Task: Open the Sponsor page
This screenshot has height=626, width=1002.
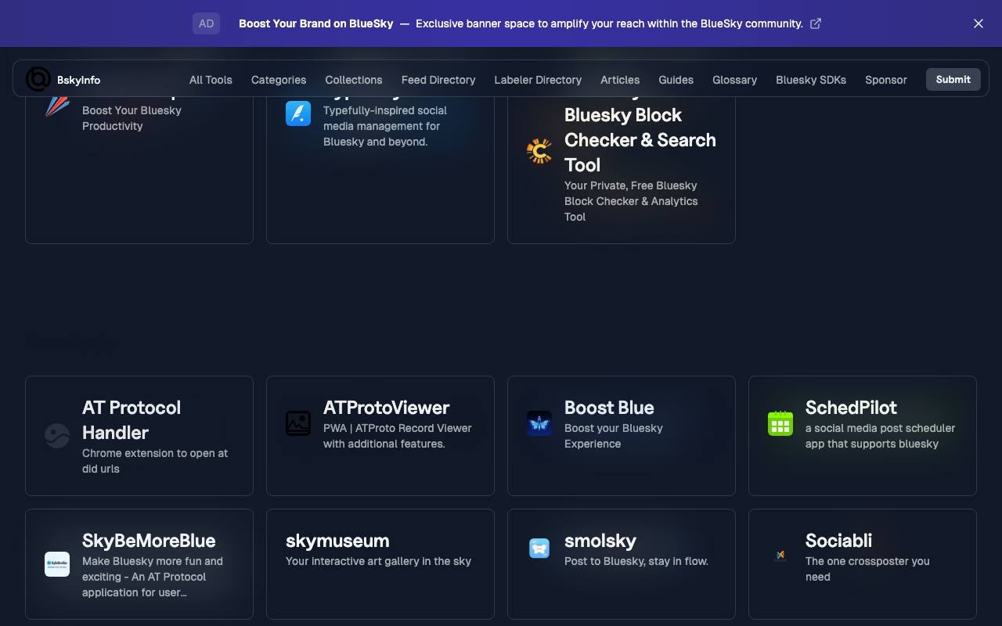Action: coord(886,80)
